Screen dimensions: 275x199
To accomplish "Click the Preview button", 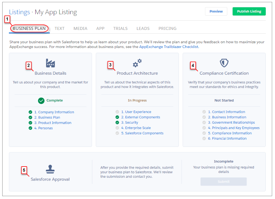I will 216,11.
